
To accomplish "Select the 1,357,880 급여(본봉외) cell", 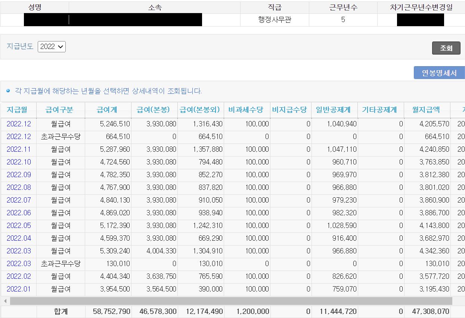I will click(201, 149).
